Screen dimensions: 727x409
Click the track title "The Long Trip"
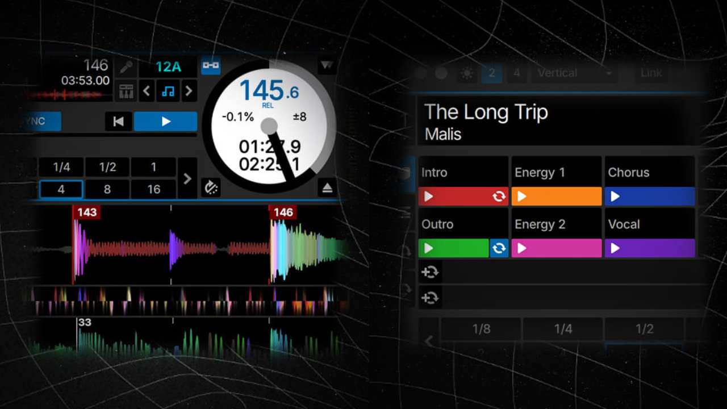coord(486,112)
